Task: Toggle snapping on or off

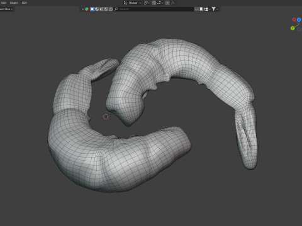Action: pyautogui.click(x=154, y=3)
